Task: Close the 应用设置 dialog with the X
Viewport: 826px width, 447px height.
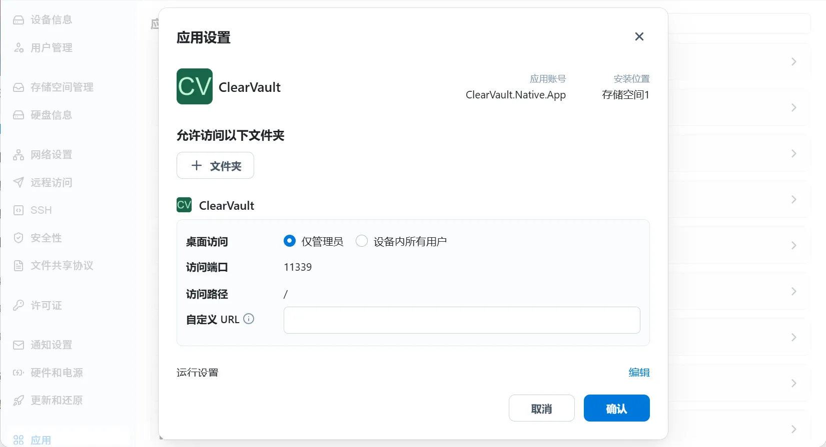Action: (x=639, y=37)
